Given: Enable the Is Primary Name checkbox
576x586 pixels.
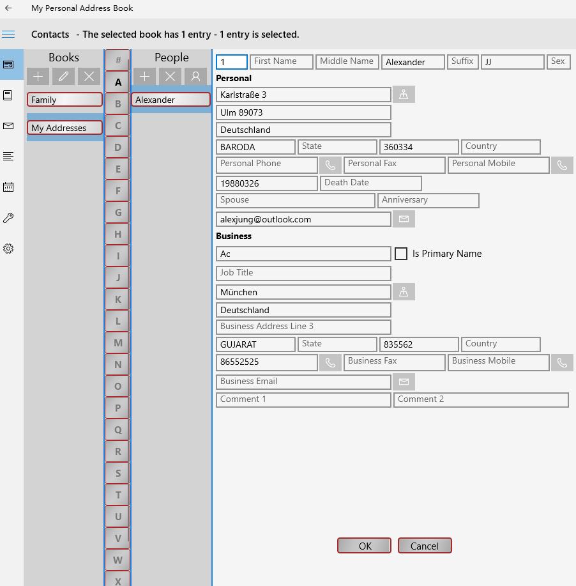Looking at the screenshot, I should click(401, 253).
